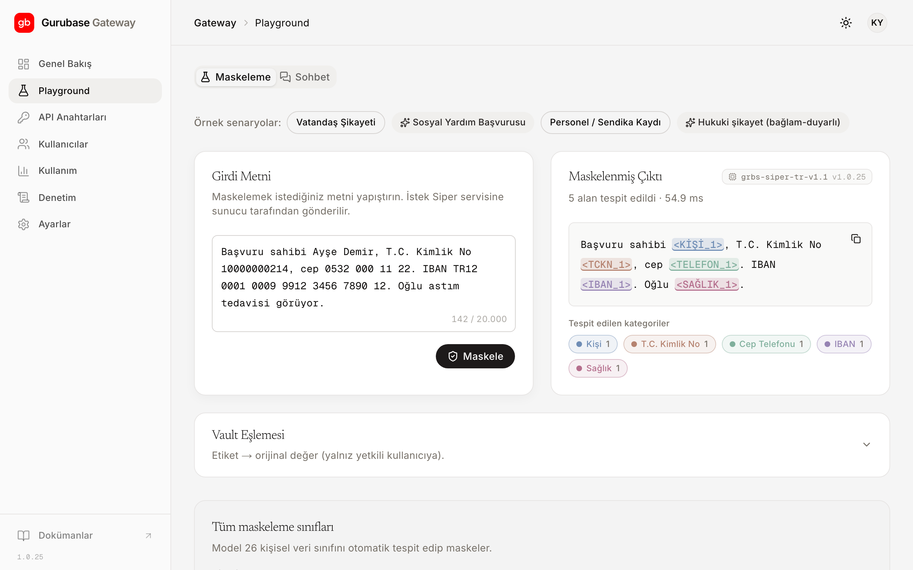Click the <TCKN_1> masked tag

[x=606, y=265]
